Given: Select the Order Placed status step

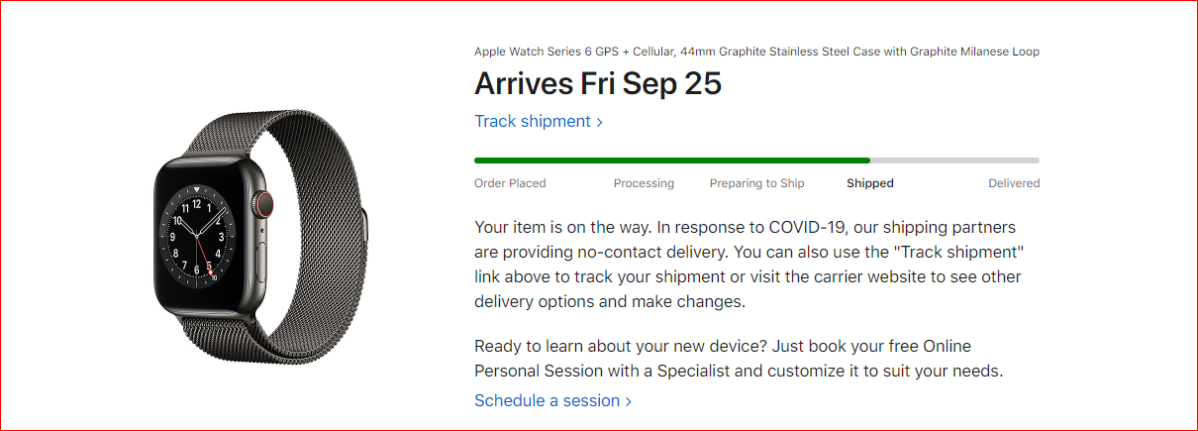Looking at the screenshot, I should [x=510, y=183].
